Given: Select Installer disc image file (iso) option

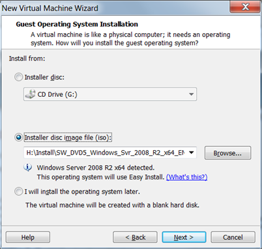Looking at the screenshot, I should coord(18,137).
